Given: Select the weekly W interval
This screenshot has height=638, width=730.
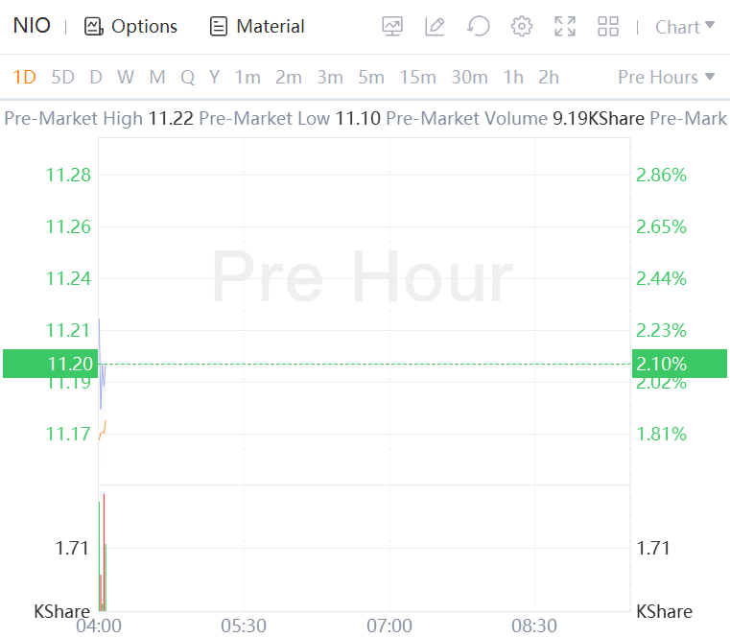Looking at the screenshot, I should 126,77.
